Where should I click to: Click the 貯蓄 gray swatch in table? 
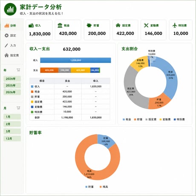[32, 97]
